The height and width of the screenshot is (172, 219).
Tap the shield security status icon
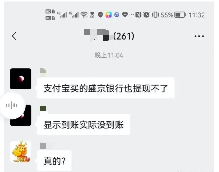[x=100, y=15]
